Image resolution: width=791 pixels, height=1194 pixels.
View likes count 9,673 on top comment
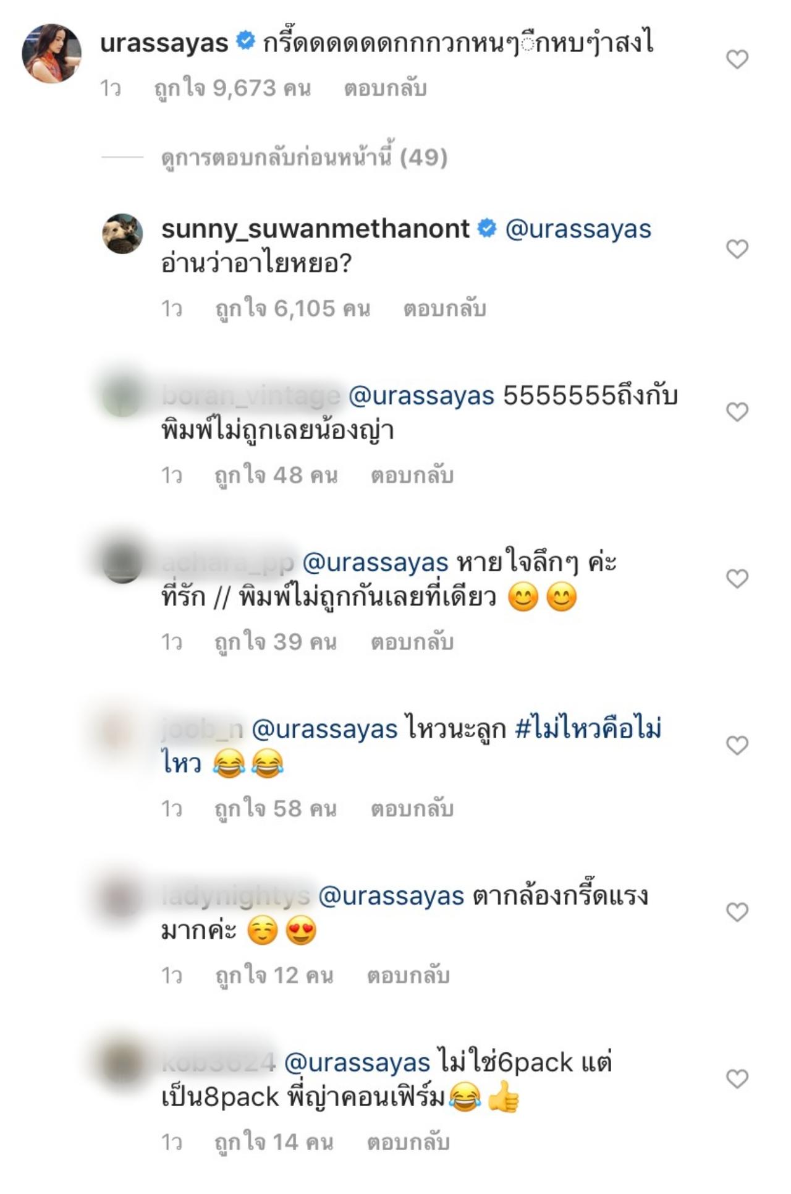point(232,88)
